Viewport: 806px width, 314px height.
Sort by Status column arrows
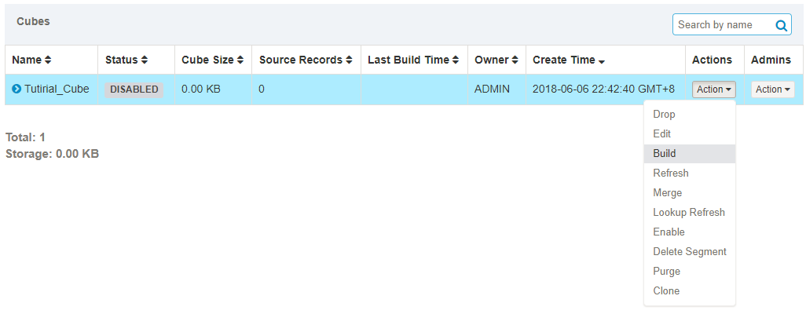tap(145, 60)
